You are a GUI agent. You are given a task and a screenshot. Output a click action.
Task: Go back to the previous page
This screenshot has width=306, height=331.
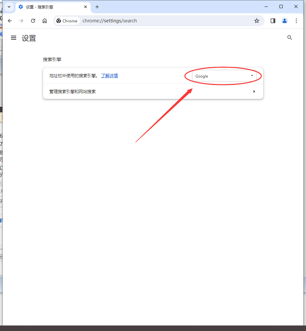10,21
